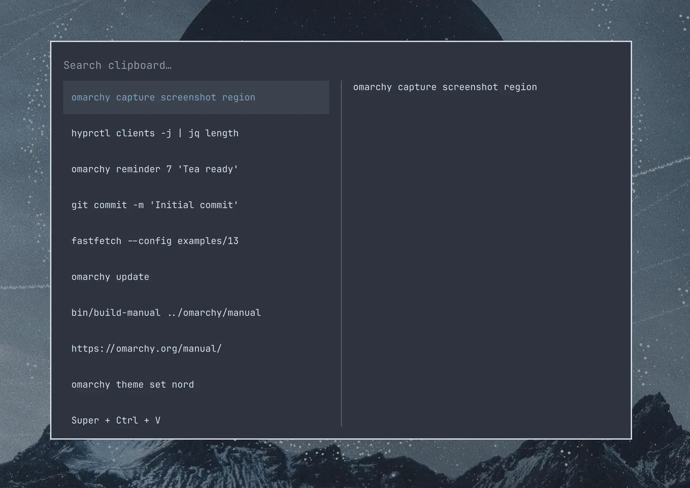
Task: Choose the 'omarchy update' clipboard entry
Action: pos(196,277)
